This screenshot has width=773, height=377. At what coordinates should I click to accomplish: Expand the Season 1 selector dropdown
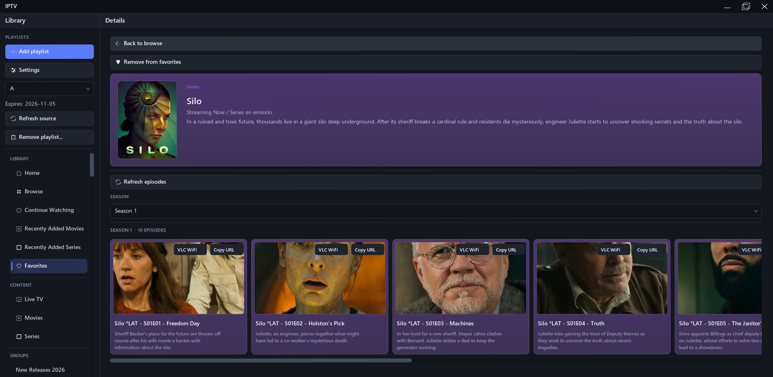tap(436, 211)
